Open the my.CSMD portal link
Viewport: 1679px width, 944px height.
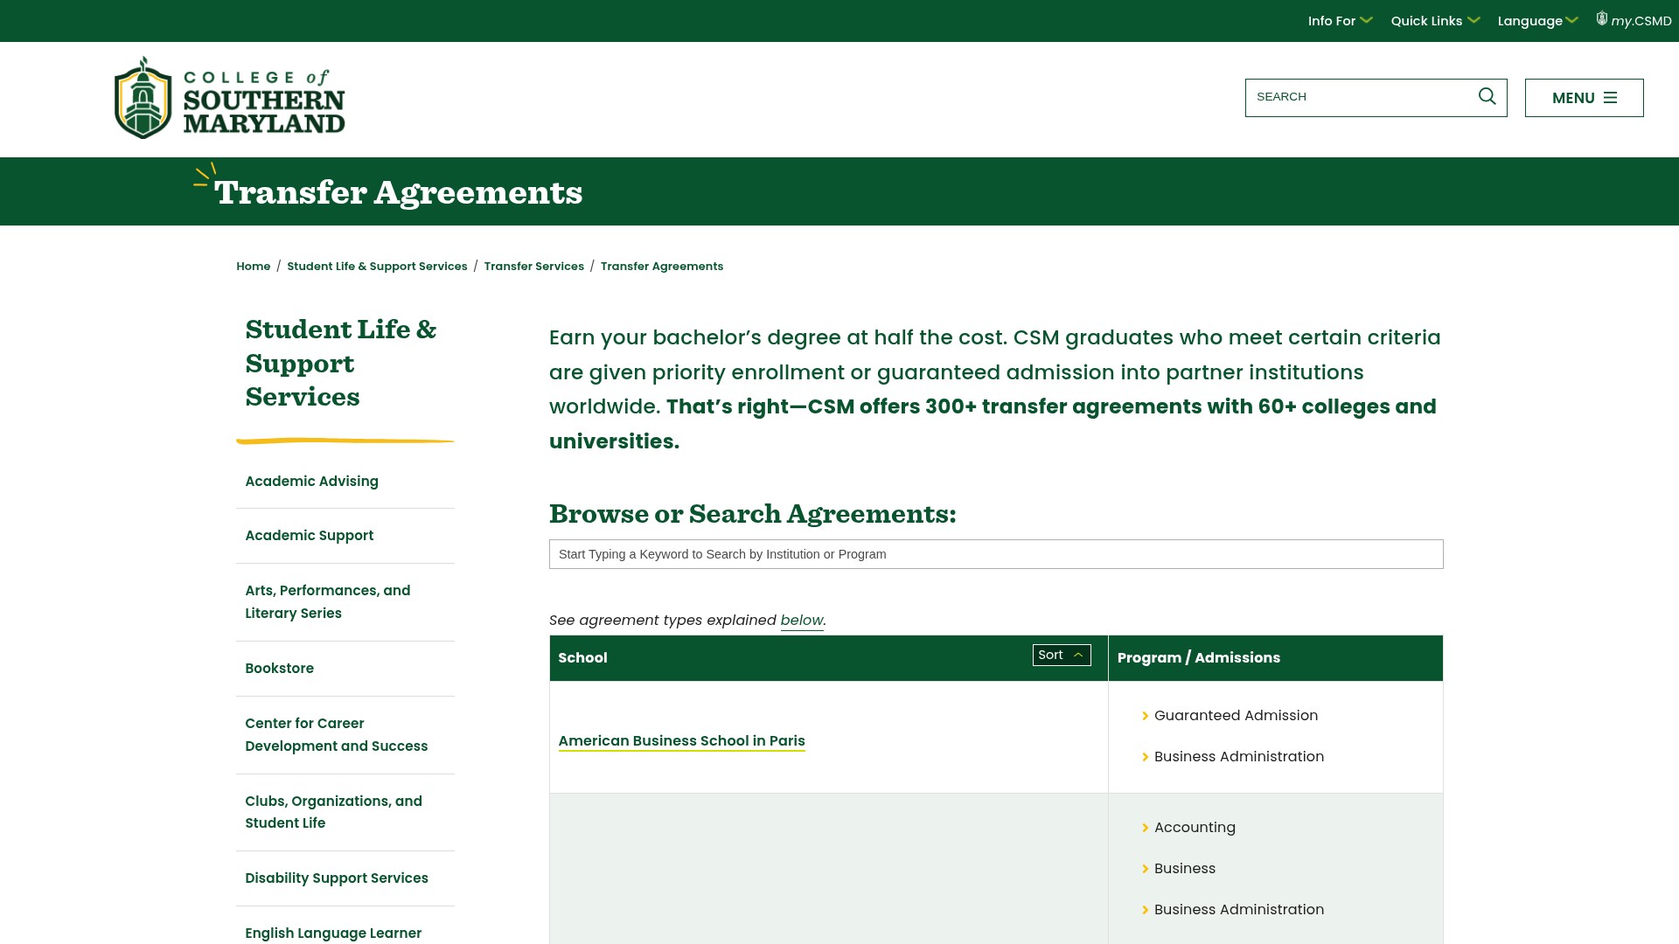[1634, 20]
